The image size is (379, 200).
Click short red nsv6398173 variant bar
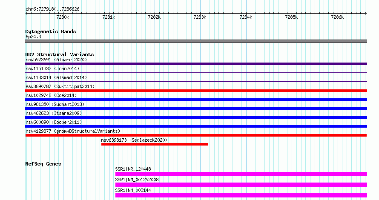(x=155, y=144)
